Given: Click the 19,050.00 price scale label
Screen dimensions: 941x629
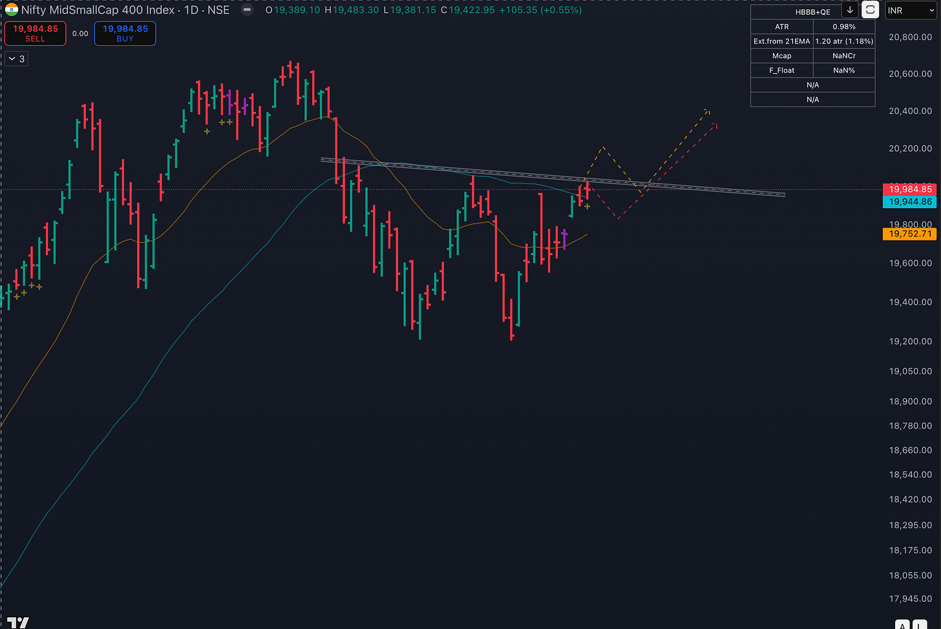Looking at the screenshot, I should coord(911,372).
